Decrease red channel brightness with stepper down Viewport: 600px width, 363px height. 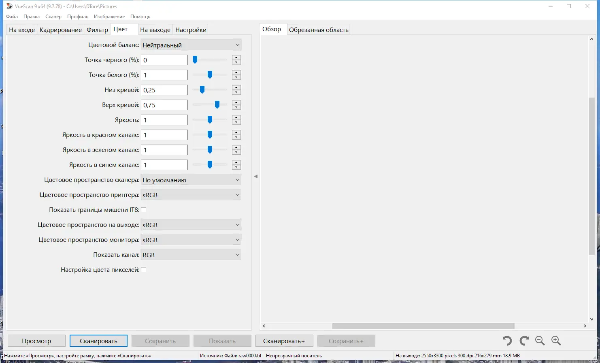pyautogui.click(x=236, y=137)
